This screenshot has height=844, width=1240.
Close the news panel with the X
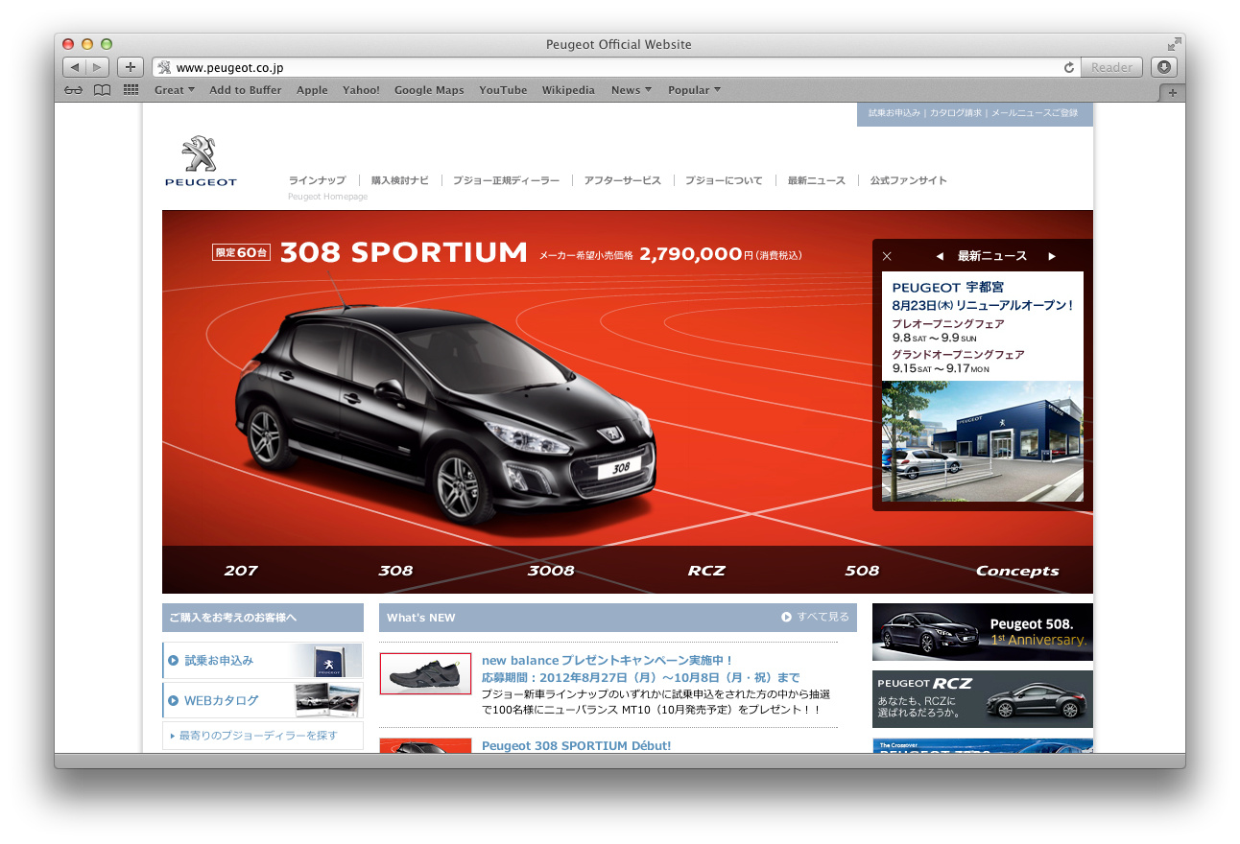pos(887,256)
